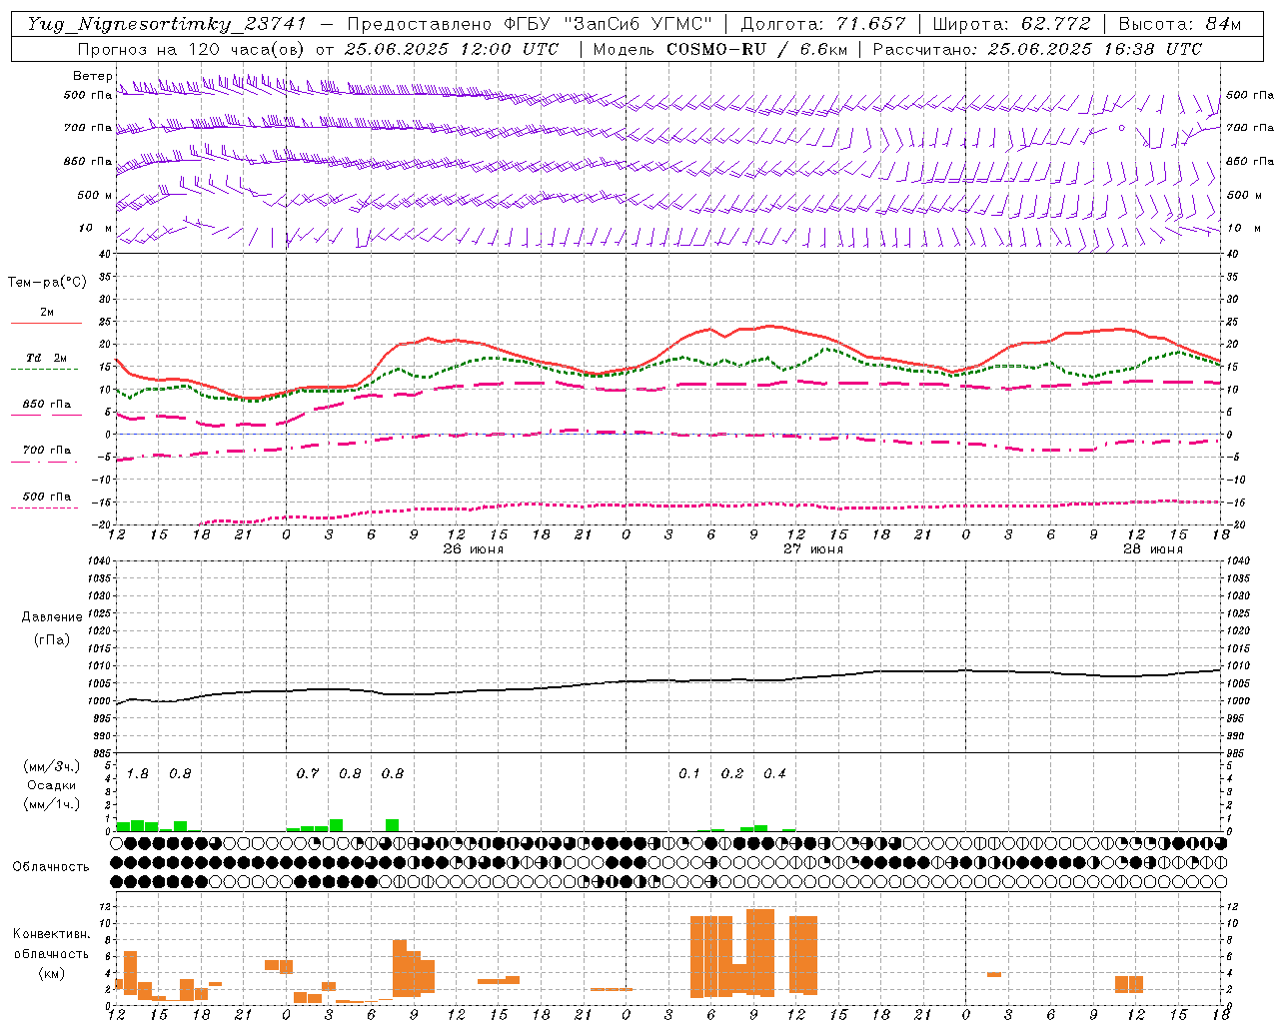Click the Широта: 62.772 value

[1011, 24]
